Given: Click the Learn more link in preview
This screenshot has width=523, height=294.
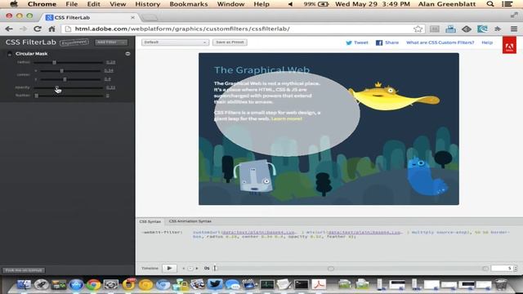Looking at the screenshot, I should (287, 118).
